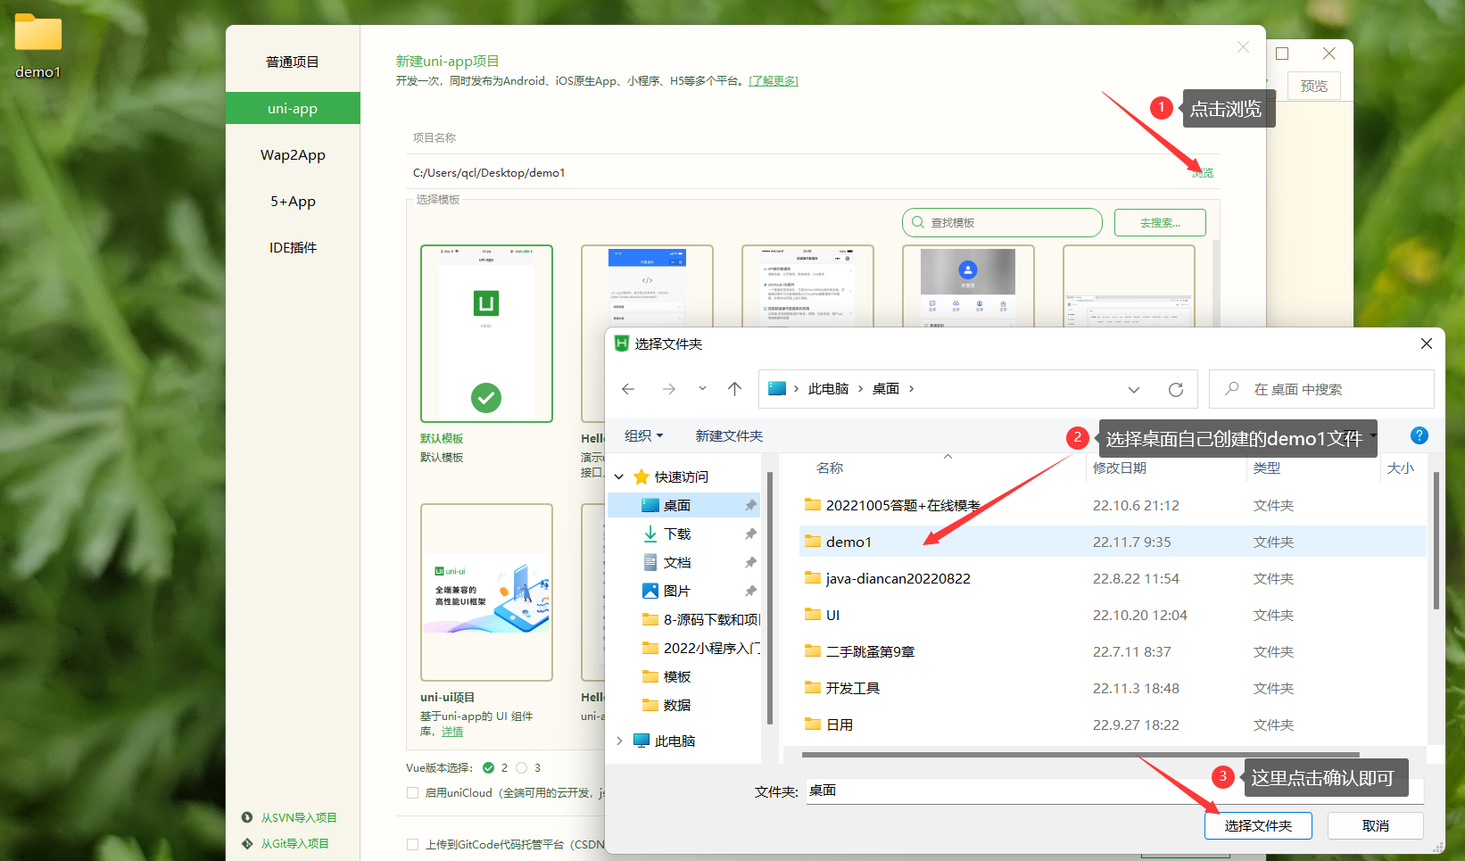Click the 从Git导入项目 icon
The height and width of the screenshot is (861, 1465).
click(x=247, y=843)
